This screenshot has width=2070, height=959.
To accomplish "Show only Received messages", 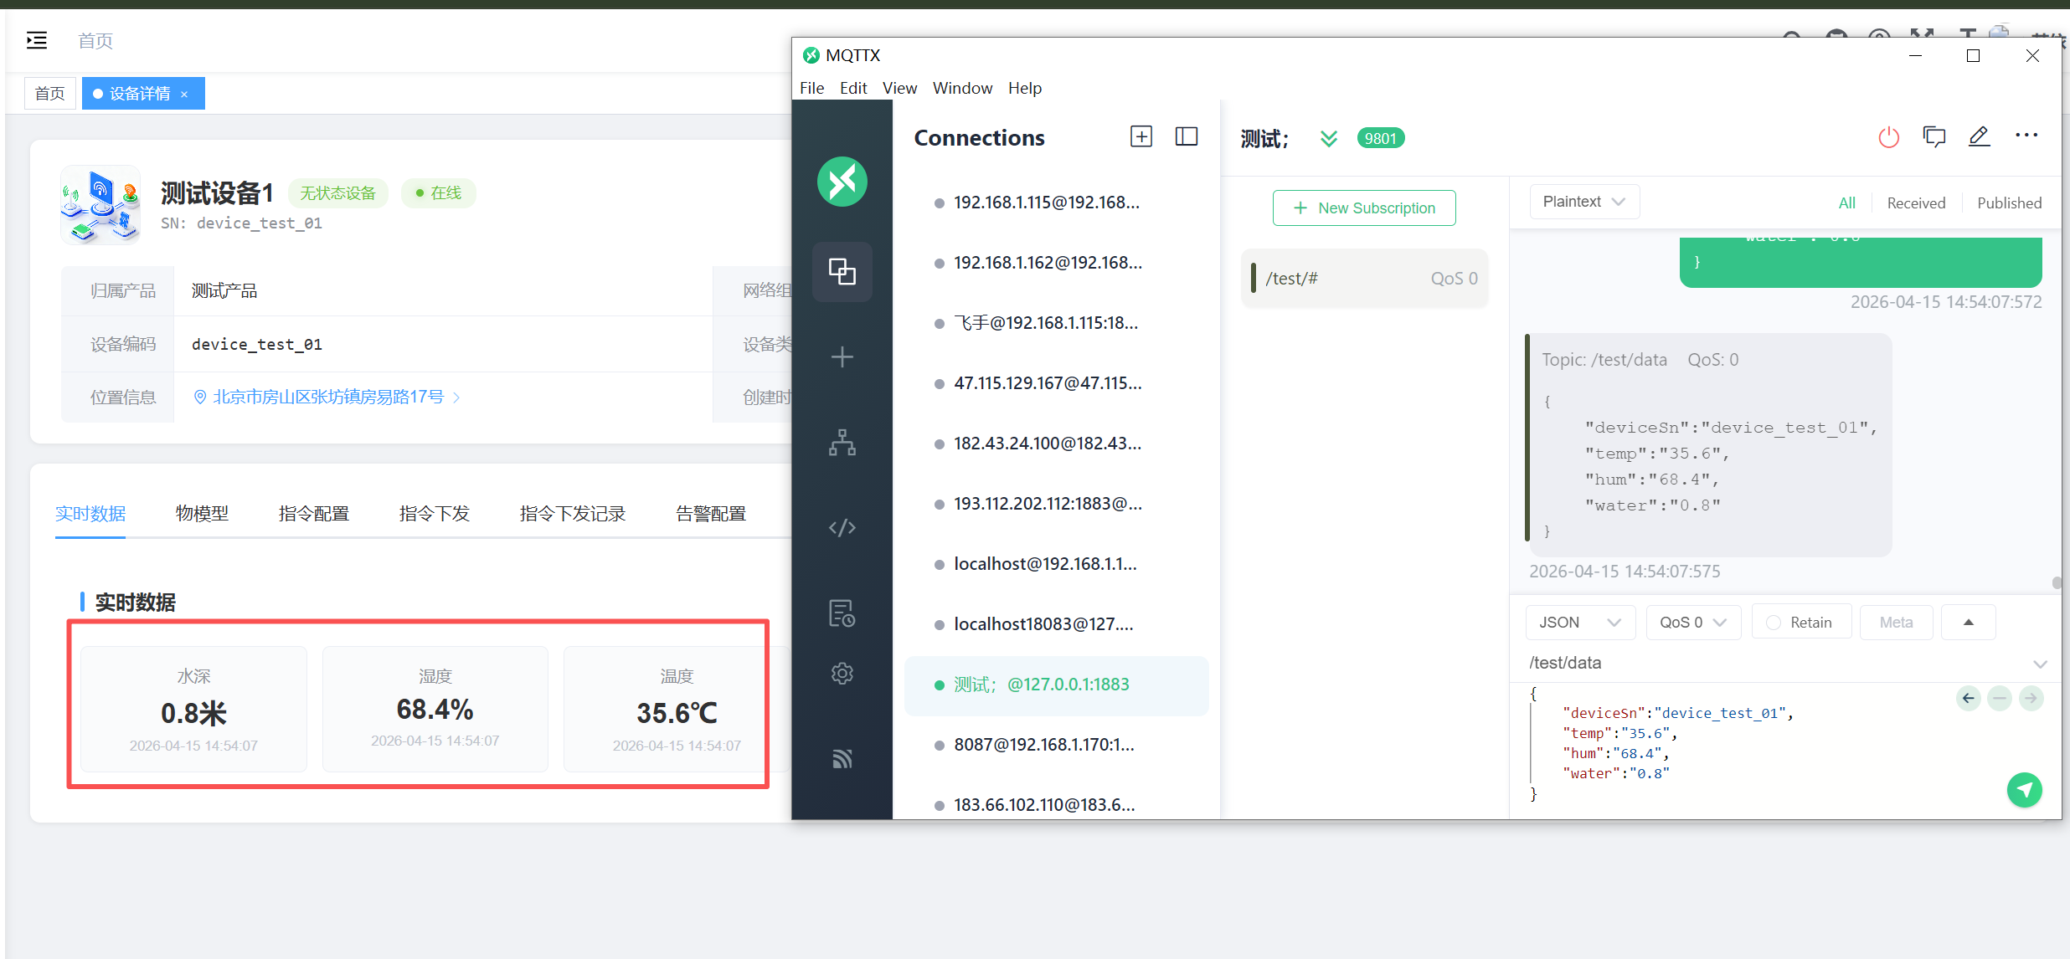I will coord(1916,203).
